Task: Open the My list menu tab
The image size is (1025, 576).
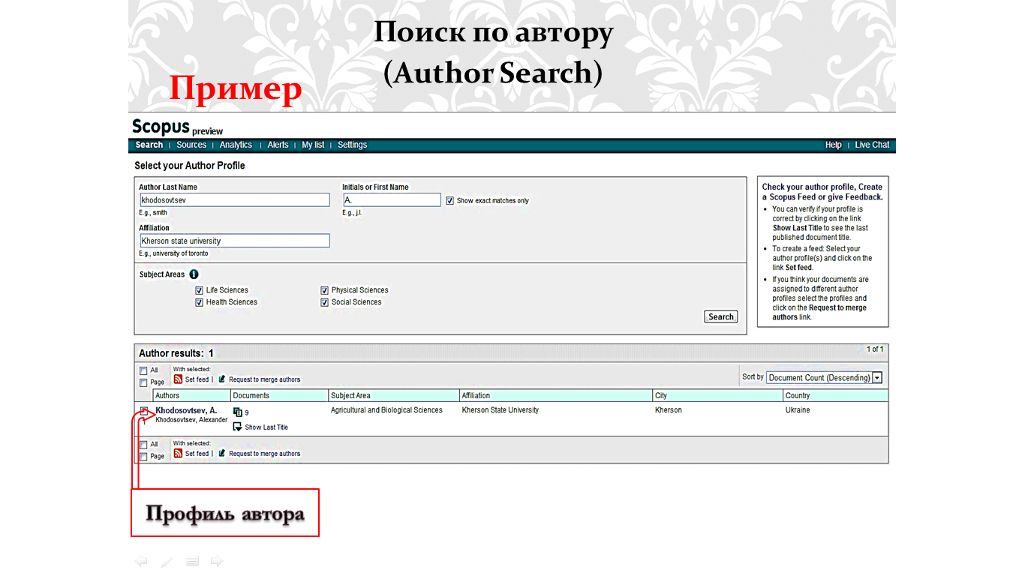Action: 313,145
